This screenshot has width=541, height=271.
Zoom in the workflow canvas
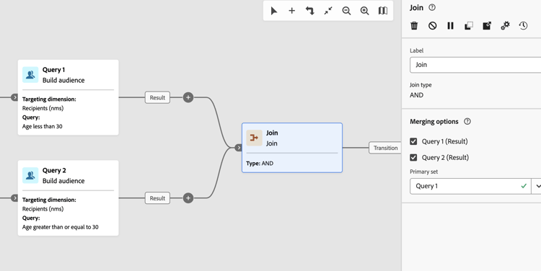365,11
